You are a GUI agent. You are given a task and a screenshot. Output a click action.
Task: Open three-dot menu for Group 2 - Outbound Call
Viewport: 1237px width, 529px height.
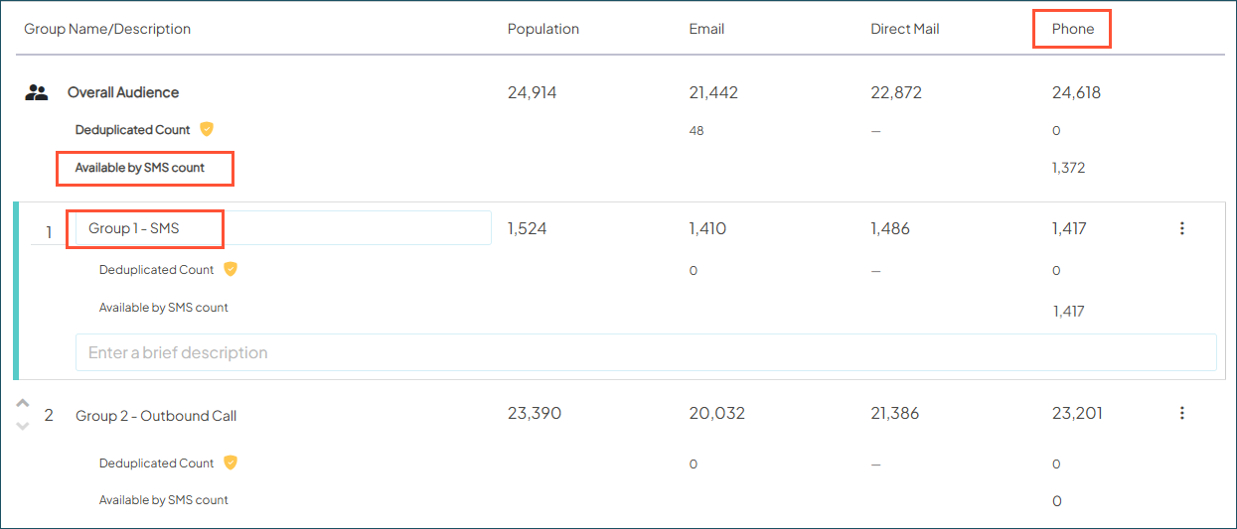tap(1181, 413)
